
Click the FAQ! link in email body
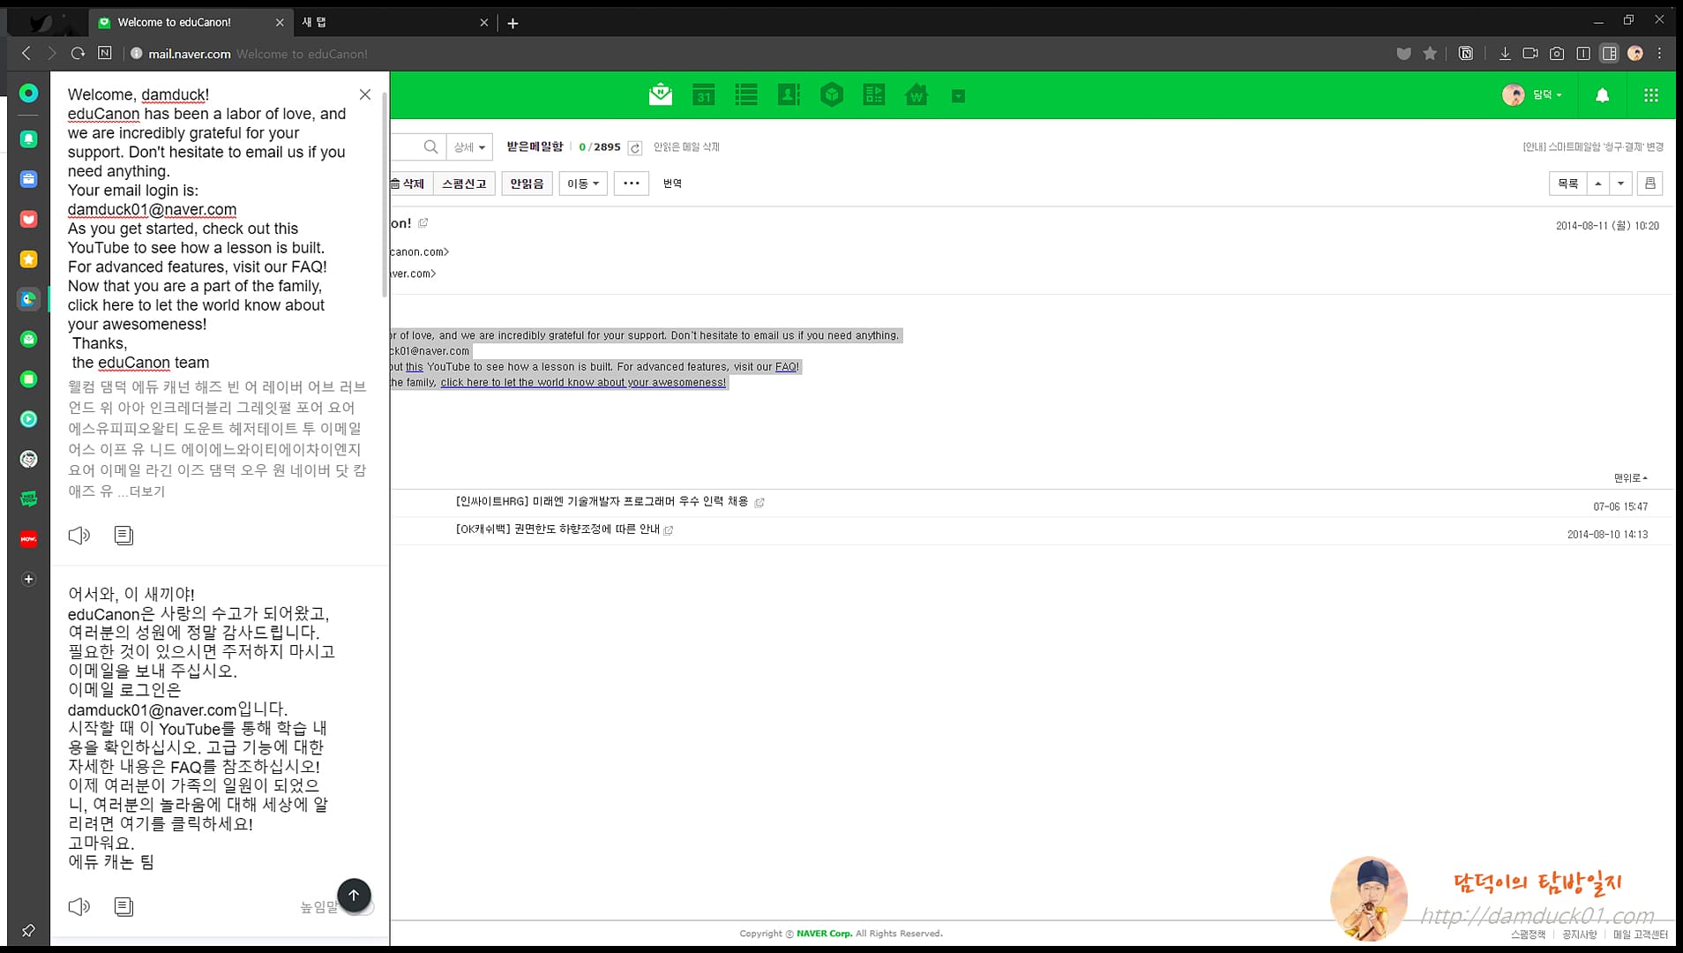point(787,367)
